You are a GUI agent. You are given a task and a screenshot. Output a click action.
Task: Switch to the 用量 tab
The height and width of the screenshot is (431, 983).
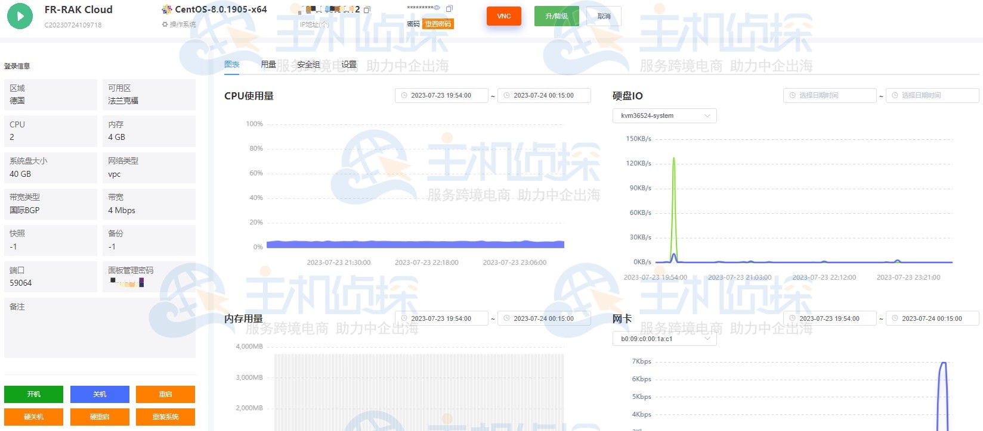point(268,64)
